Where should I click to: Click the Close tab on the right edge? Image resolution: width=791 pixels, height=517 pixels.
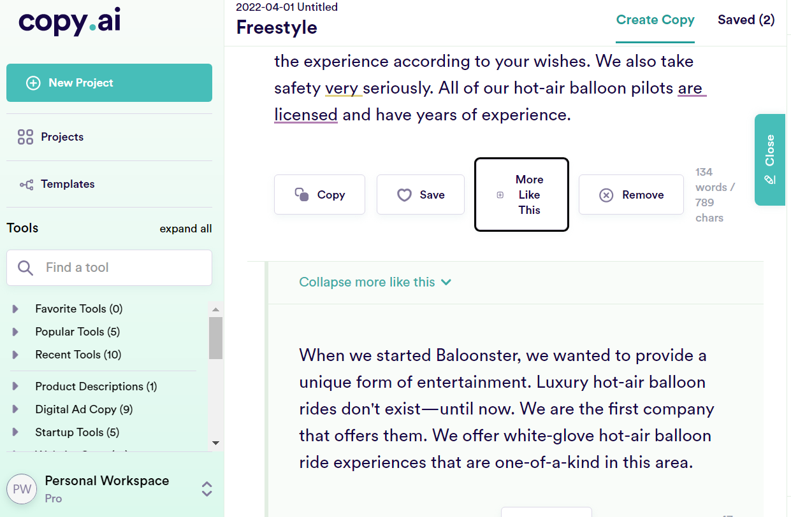click(x=769, y=160)
